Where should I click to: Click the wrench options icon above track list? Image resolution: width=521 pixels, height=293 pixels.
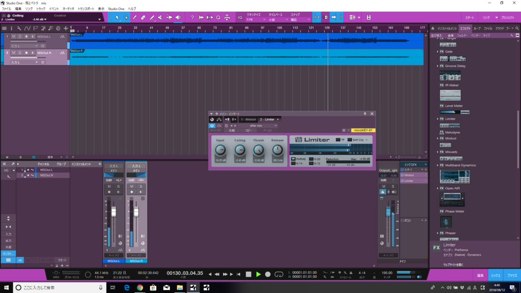click(19, 28)
